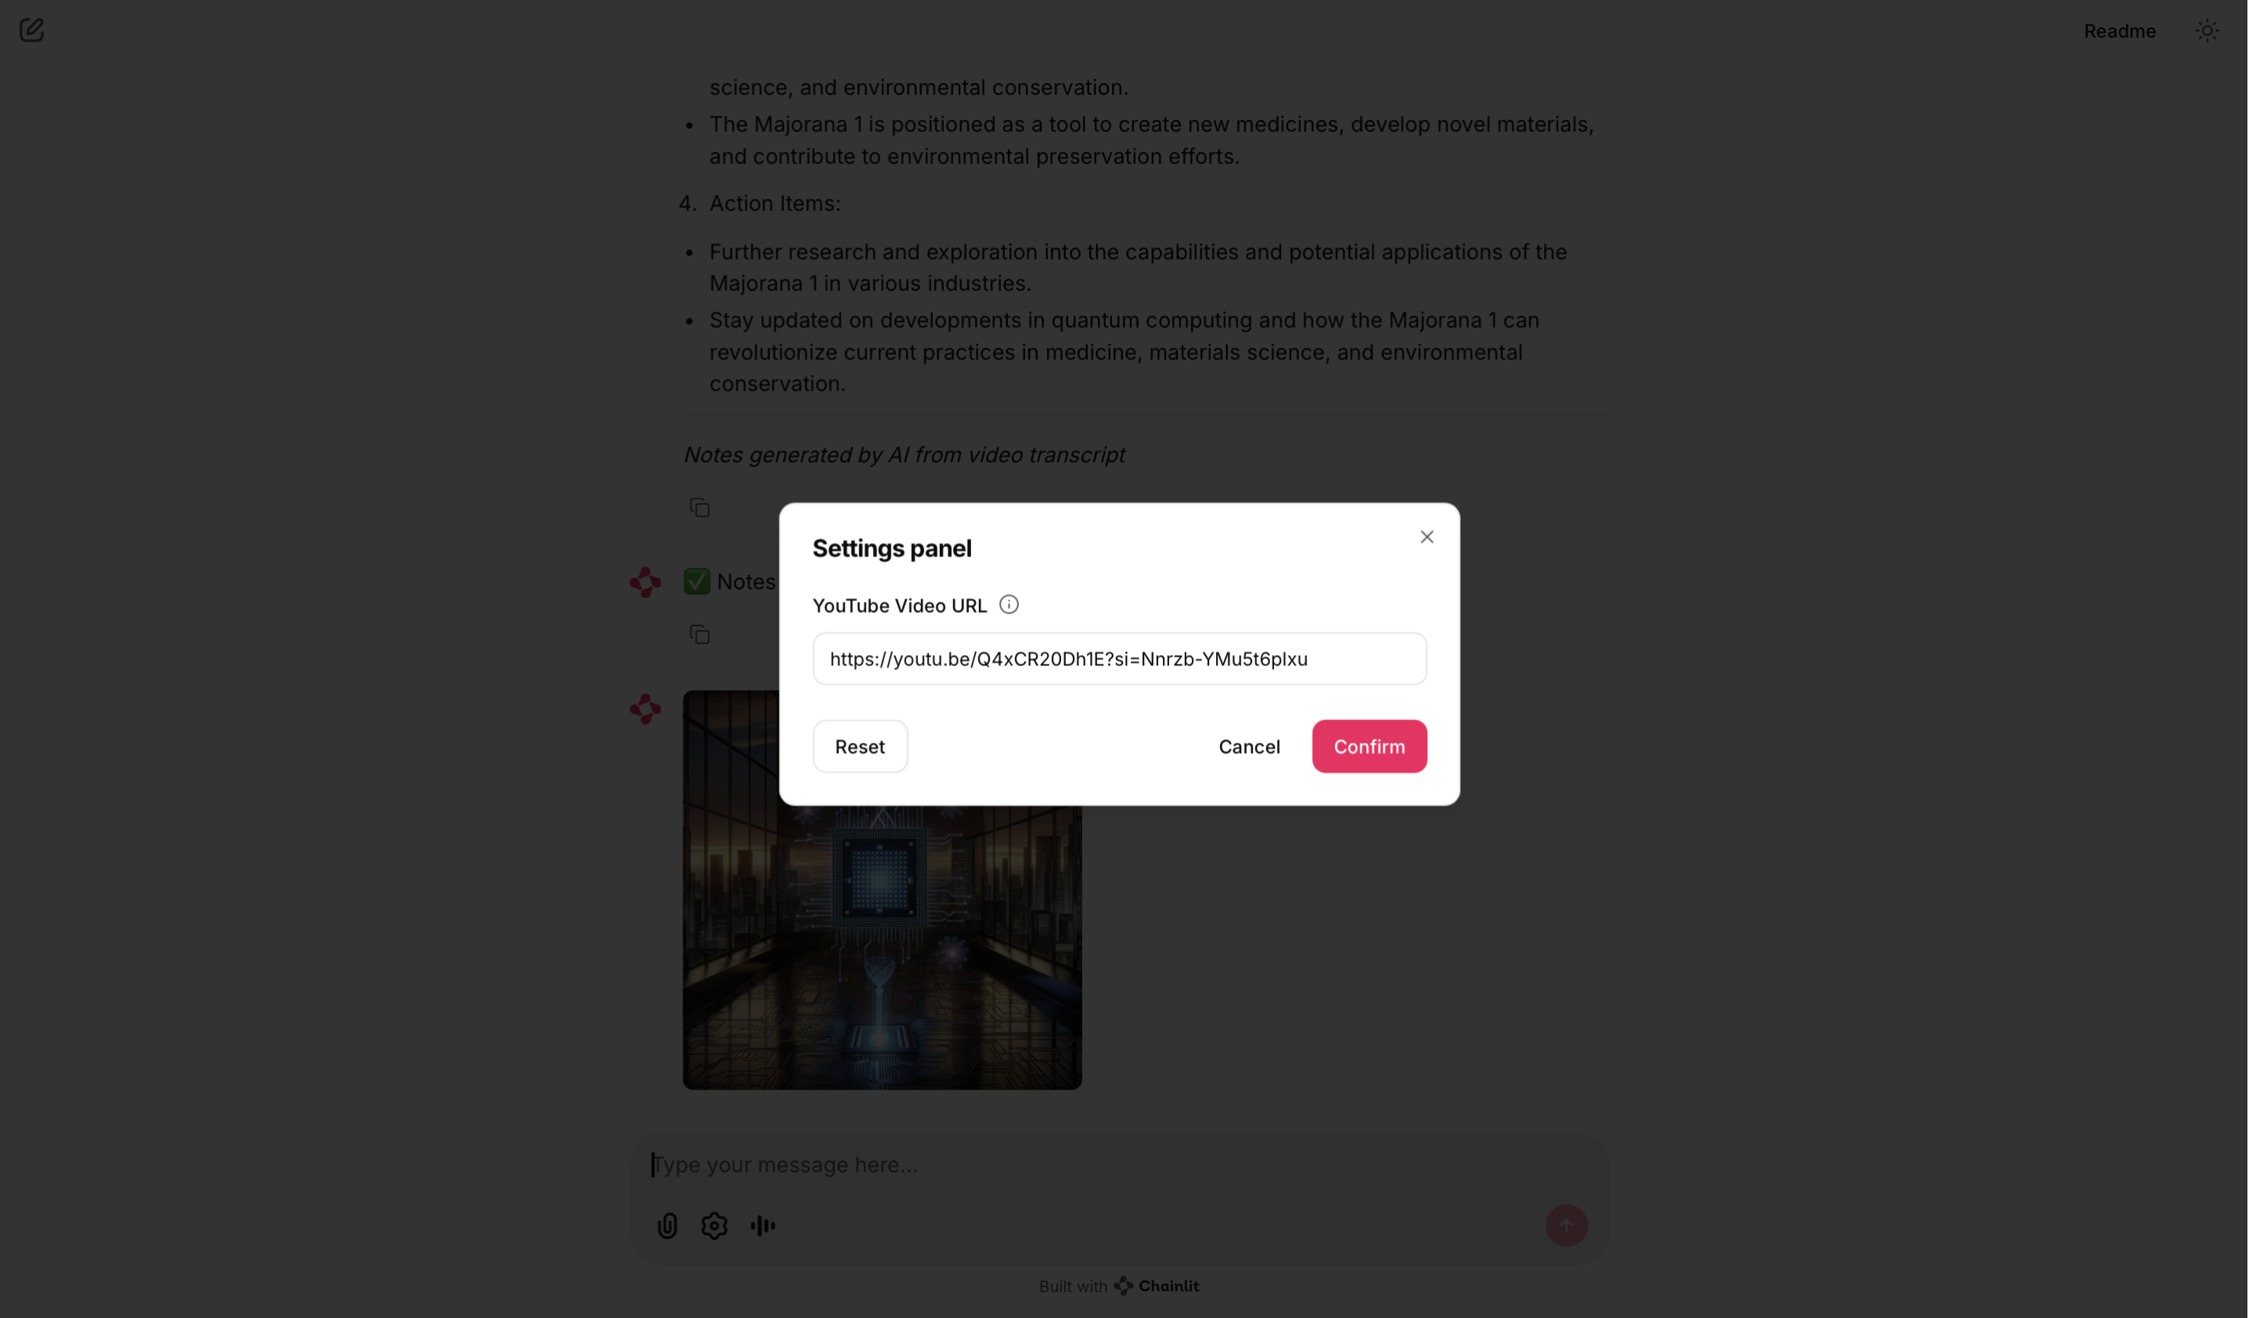The image size is (2249, 1318).
Task: Click the message input box
Action: click(x=1119, y=1165)
